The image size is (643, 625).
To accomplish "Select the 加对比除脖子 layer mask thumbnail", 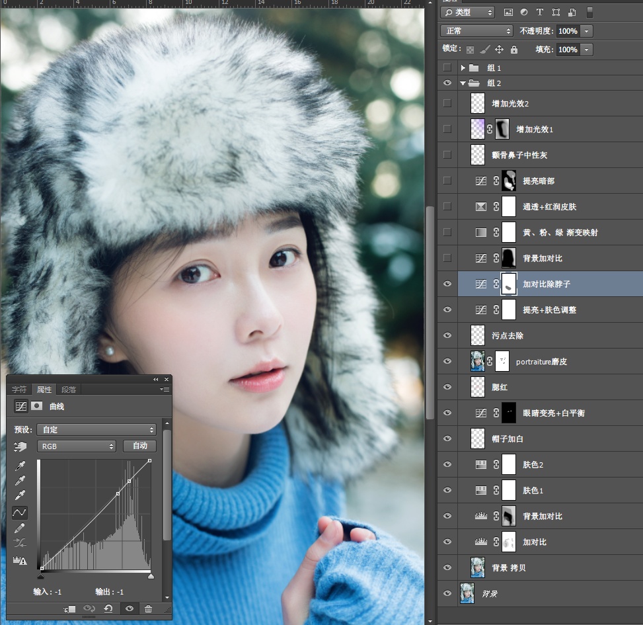I will (508, 284).
